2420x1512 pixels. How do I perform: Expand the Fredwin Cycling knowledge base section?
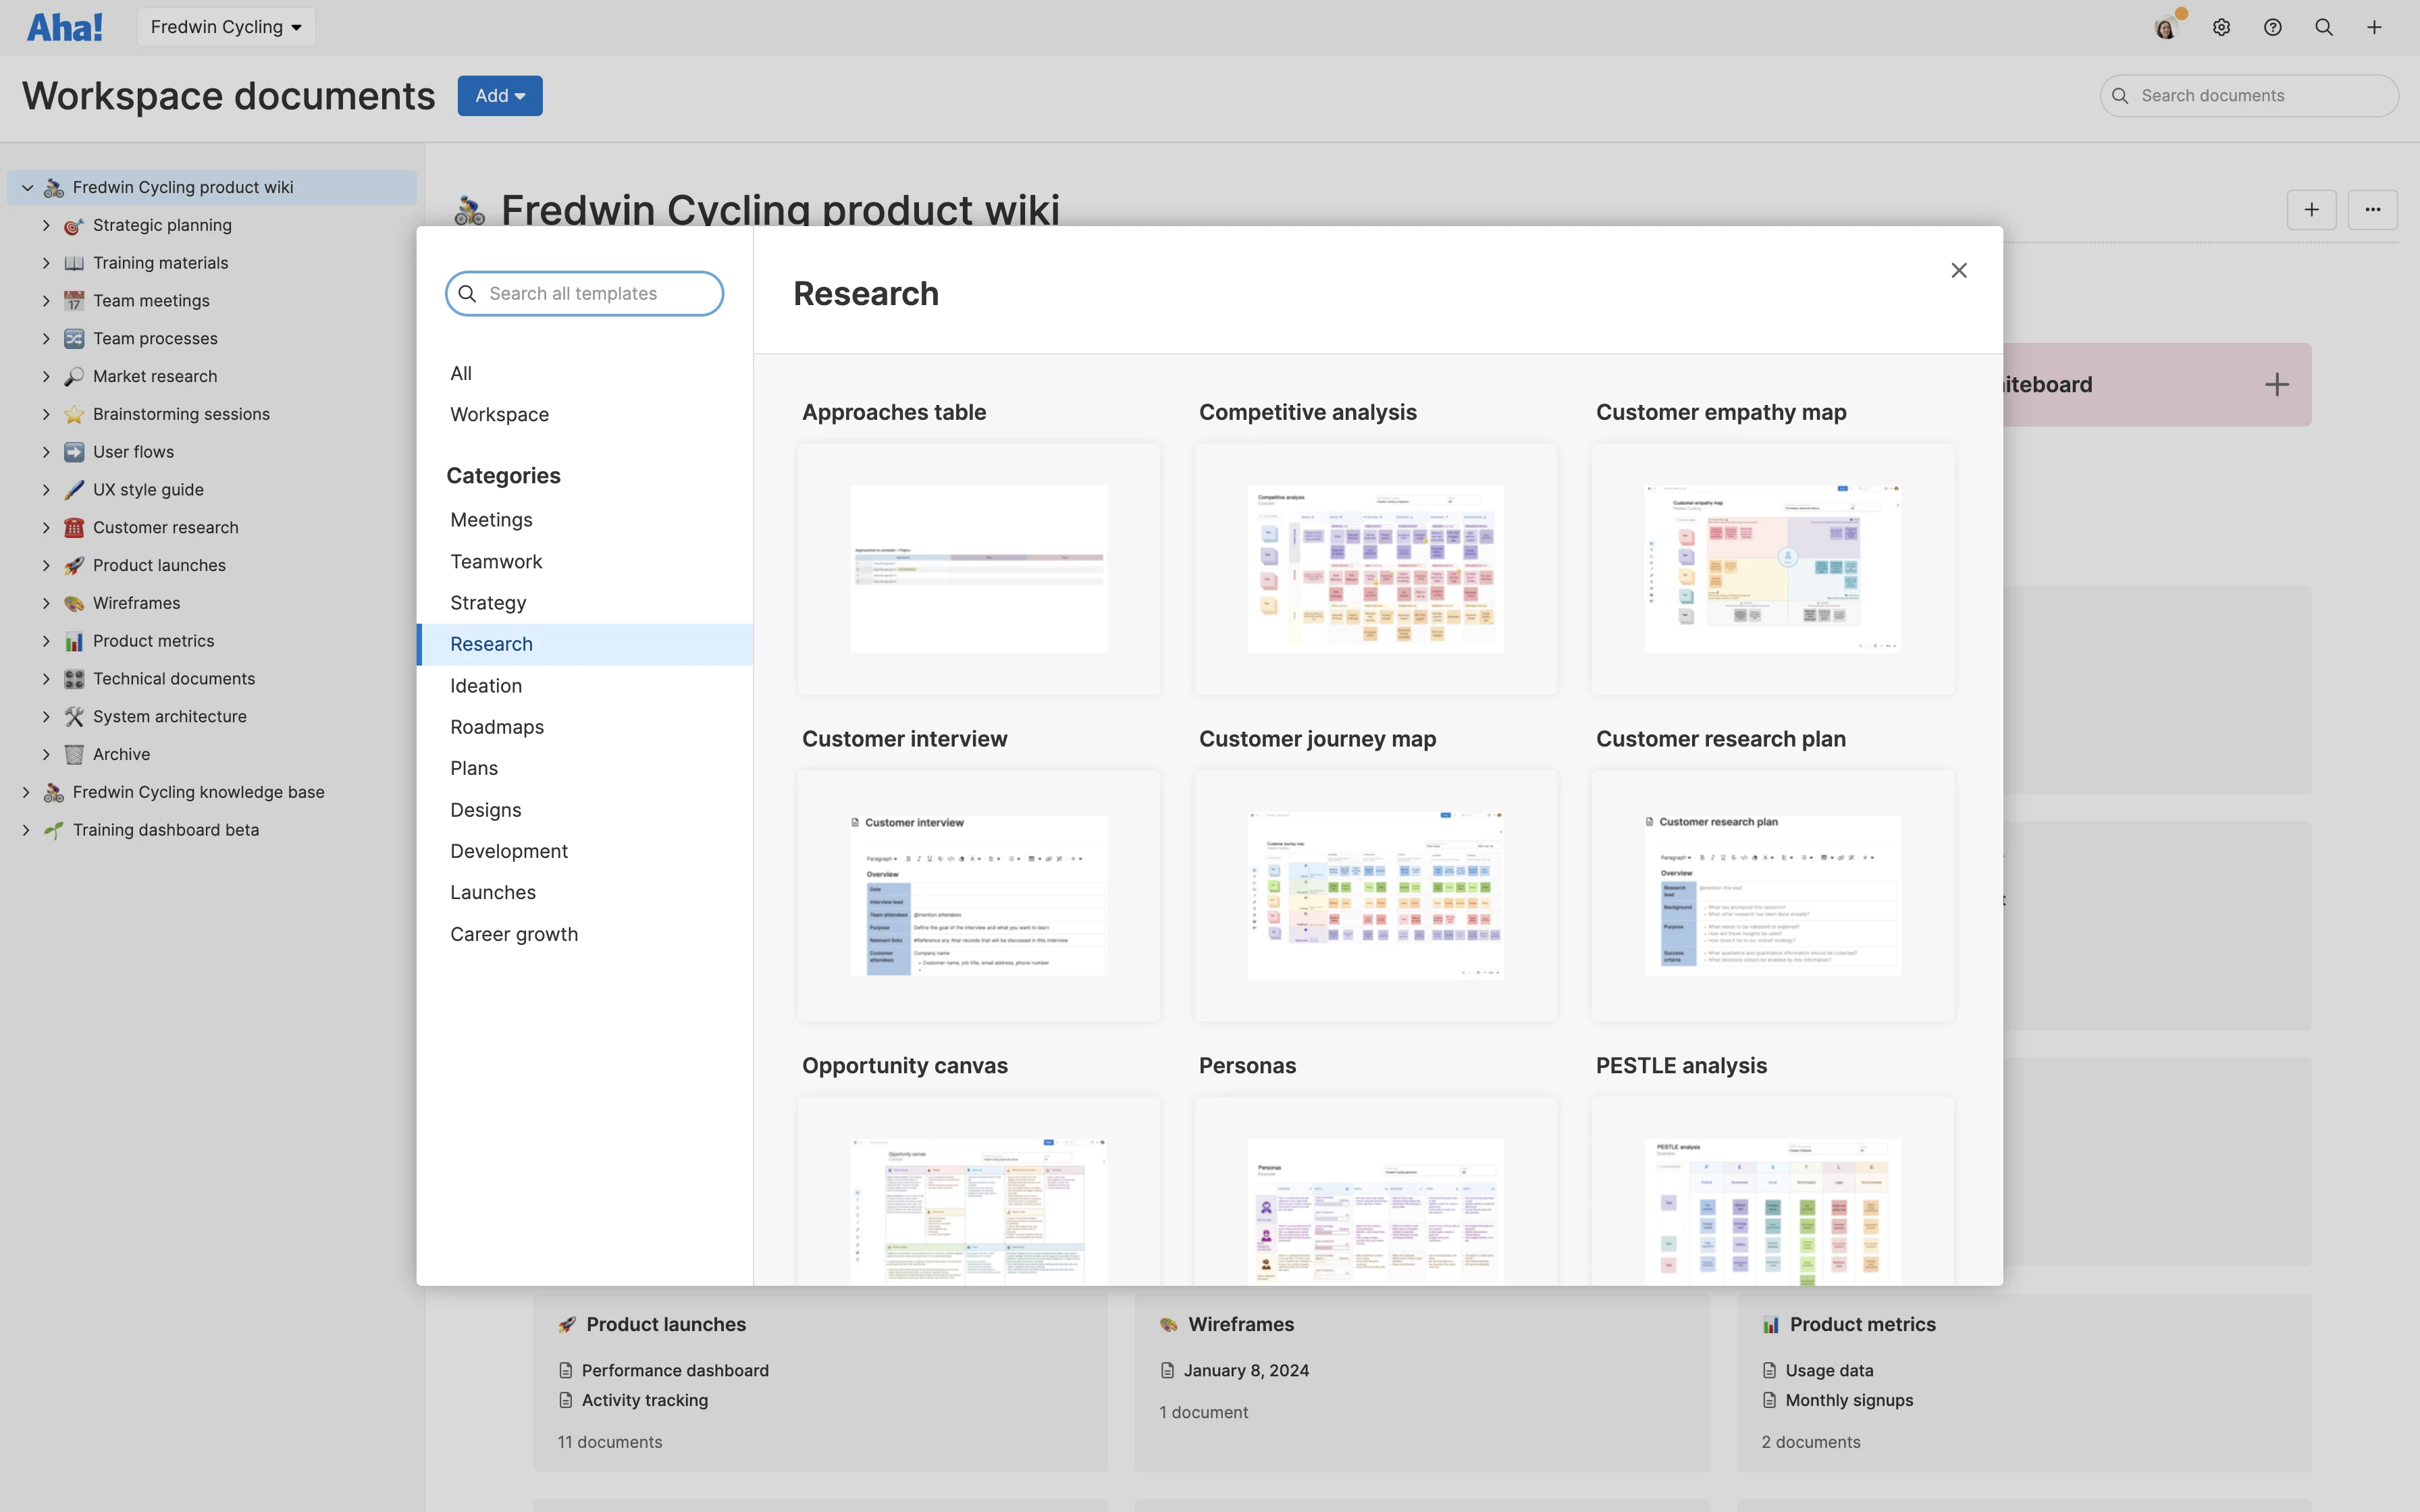point(26,791)
